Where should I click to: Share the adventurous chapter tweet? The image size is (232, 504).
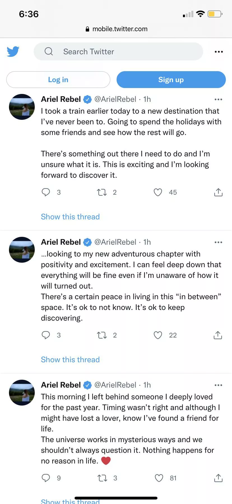218,335
